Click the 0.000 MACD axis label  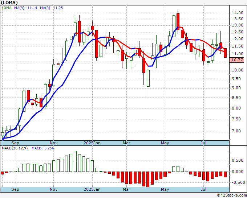[238, 172]
